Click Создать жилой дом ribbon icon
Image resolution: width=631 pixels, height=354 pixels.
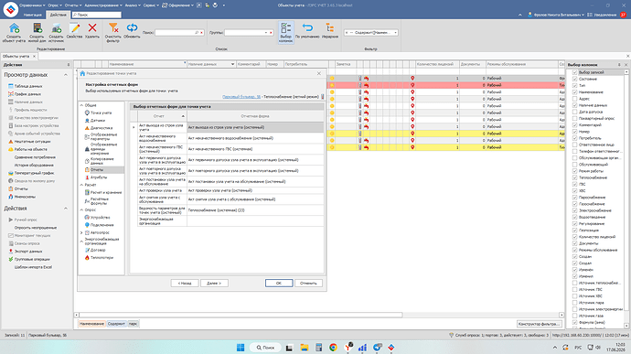(x=37, y=32)
